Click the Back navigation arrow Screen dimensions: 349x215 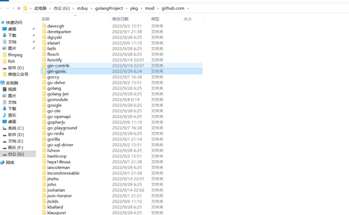[x=1, y=8]
